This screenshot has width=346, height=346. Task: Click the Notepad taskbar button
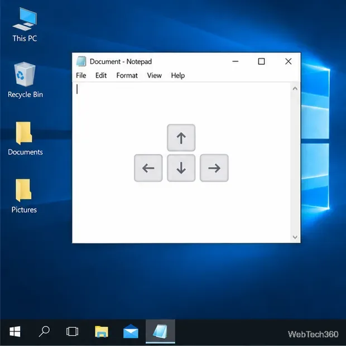point(160,331)
